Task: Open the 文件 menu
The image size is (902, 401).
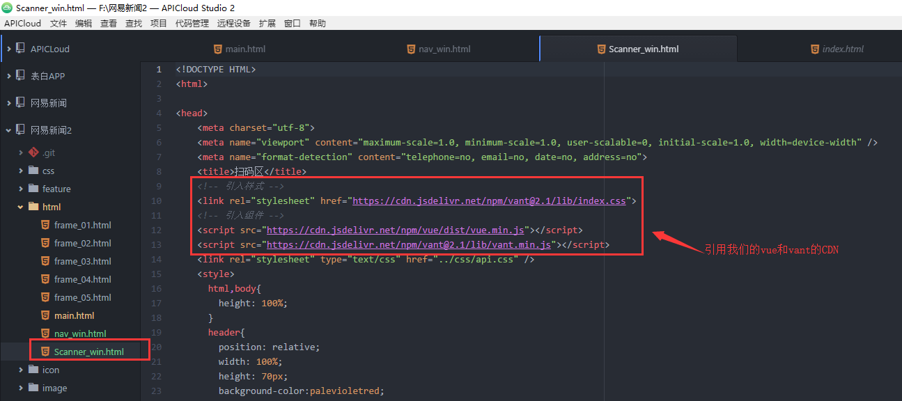Action: click(x=58, y=22)
